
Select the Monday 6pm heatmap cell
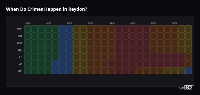153,29
